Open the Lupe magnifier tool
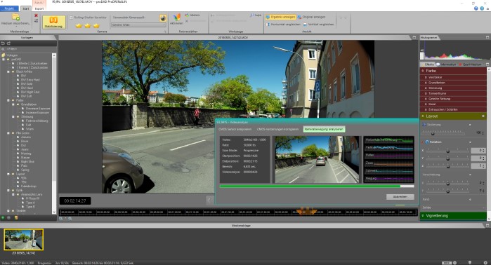 (256, 15)
